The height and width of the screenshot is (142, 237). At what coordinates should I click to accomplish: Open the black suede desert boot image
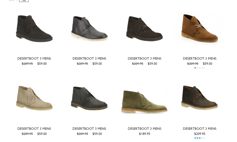(x=34, y=29)
